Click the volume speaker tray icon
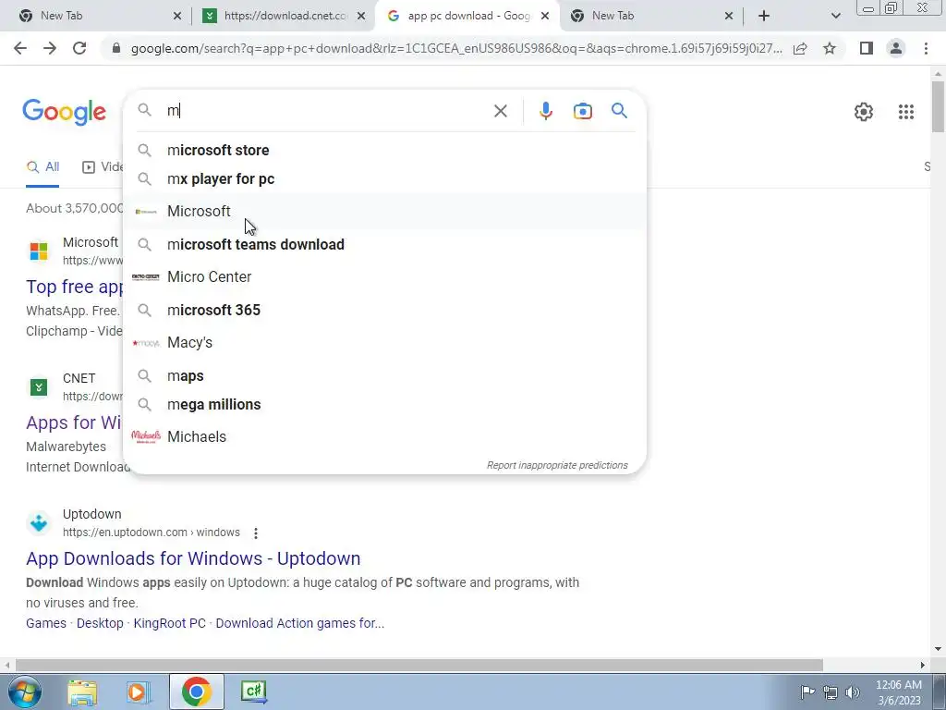This screenshot has width=946, height=710. click(x=853, y=692)
